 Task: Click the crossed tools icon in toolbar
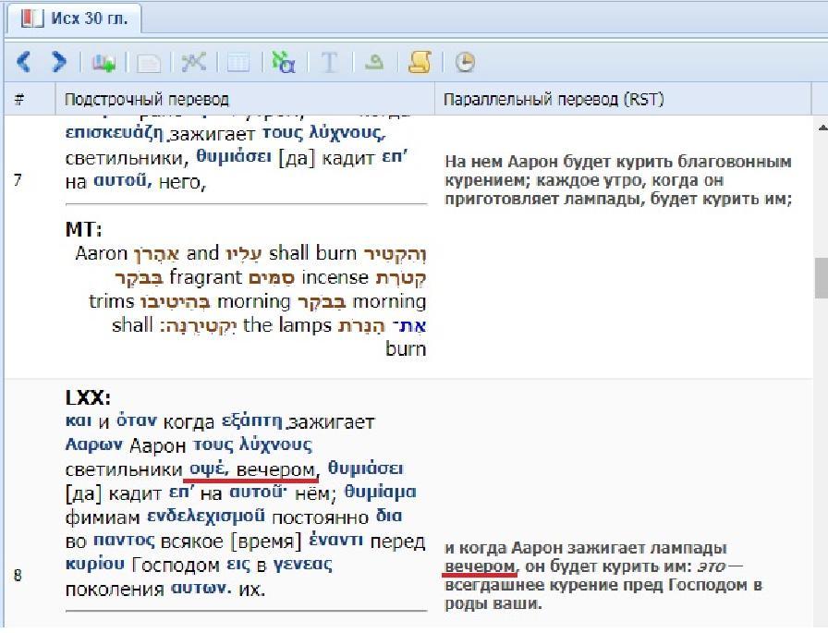click(193, 62)
